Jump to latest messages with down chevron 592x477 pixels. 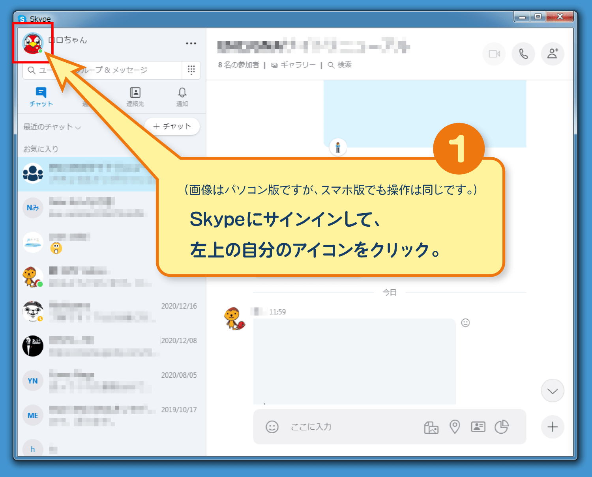pos(553,391)
